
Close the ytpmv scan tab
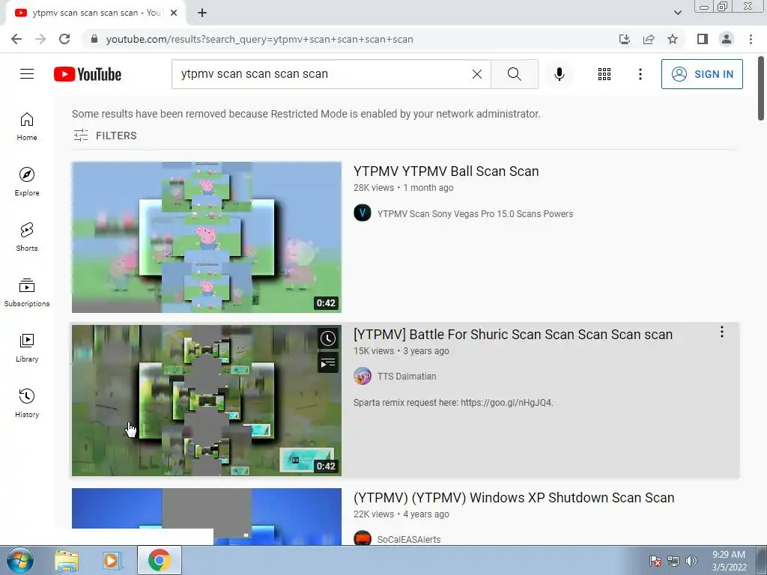pyautogui.click(x=174, y=13)
